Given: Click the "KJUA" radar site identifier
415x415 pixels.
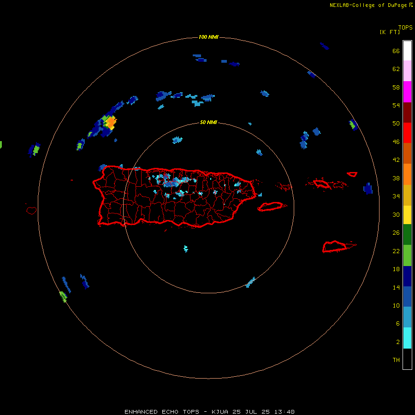Looking at the screenshot, I should click(220, 412).
